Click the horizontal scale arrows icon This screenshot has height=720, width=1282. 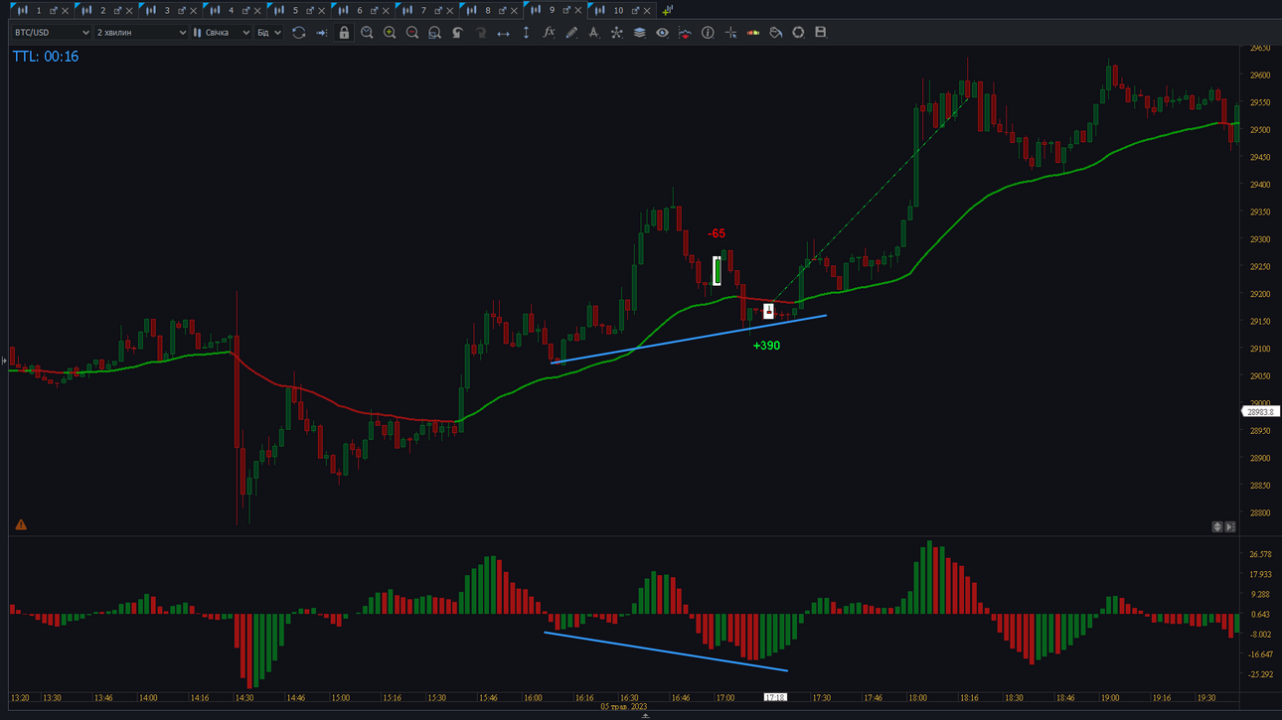503,33
